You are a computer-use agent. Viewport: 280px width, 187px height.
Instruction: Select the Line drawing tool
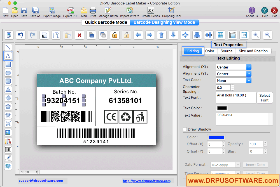pos(8,47)
